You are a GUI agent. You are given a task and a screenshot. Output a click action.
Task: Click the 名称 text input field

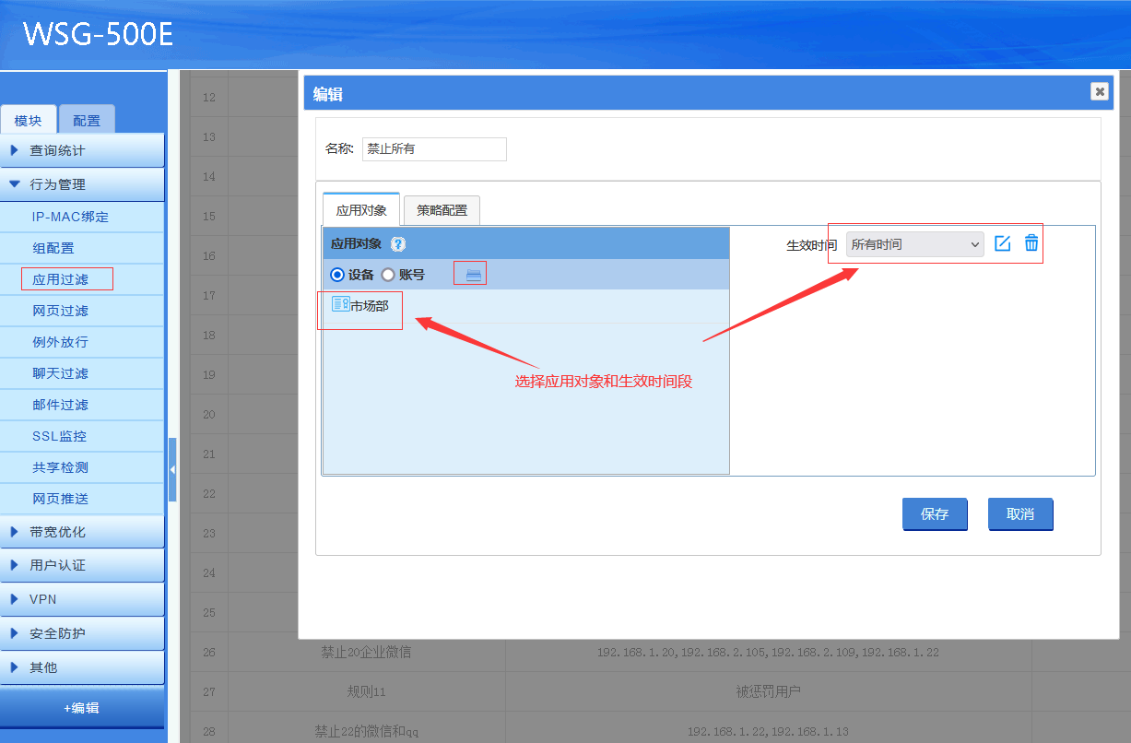click(x=434, y=148)
